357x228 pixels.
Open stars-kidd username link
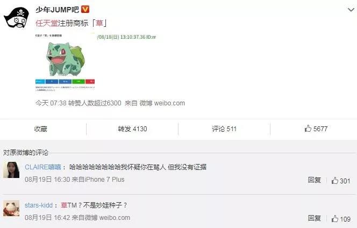(x=39, y=205)
